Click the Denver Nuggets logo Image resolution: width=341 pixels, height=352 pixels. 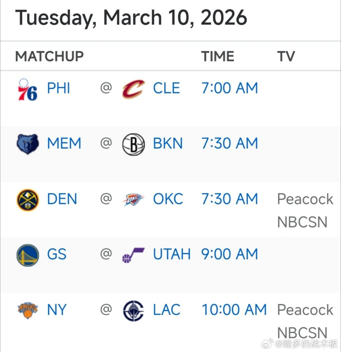tap(27, 200)
